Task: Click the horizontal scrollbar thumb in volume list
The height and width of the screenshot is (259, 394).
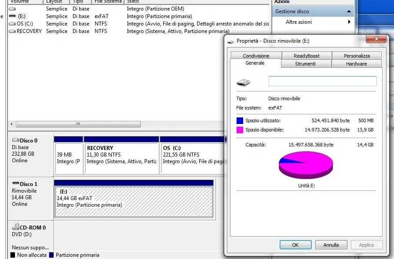Action: (78, 124)
